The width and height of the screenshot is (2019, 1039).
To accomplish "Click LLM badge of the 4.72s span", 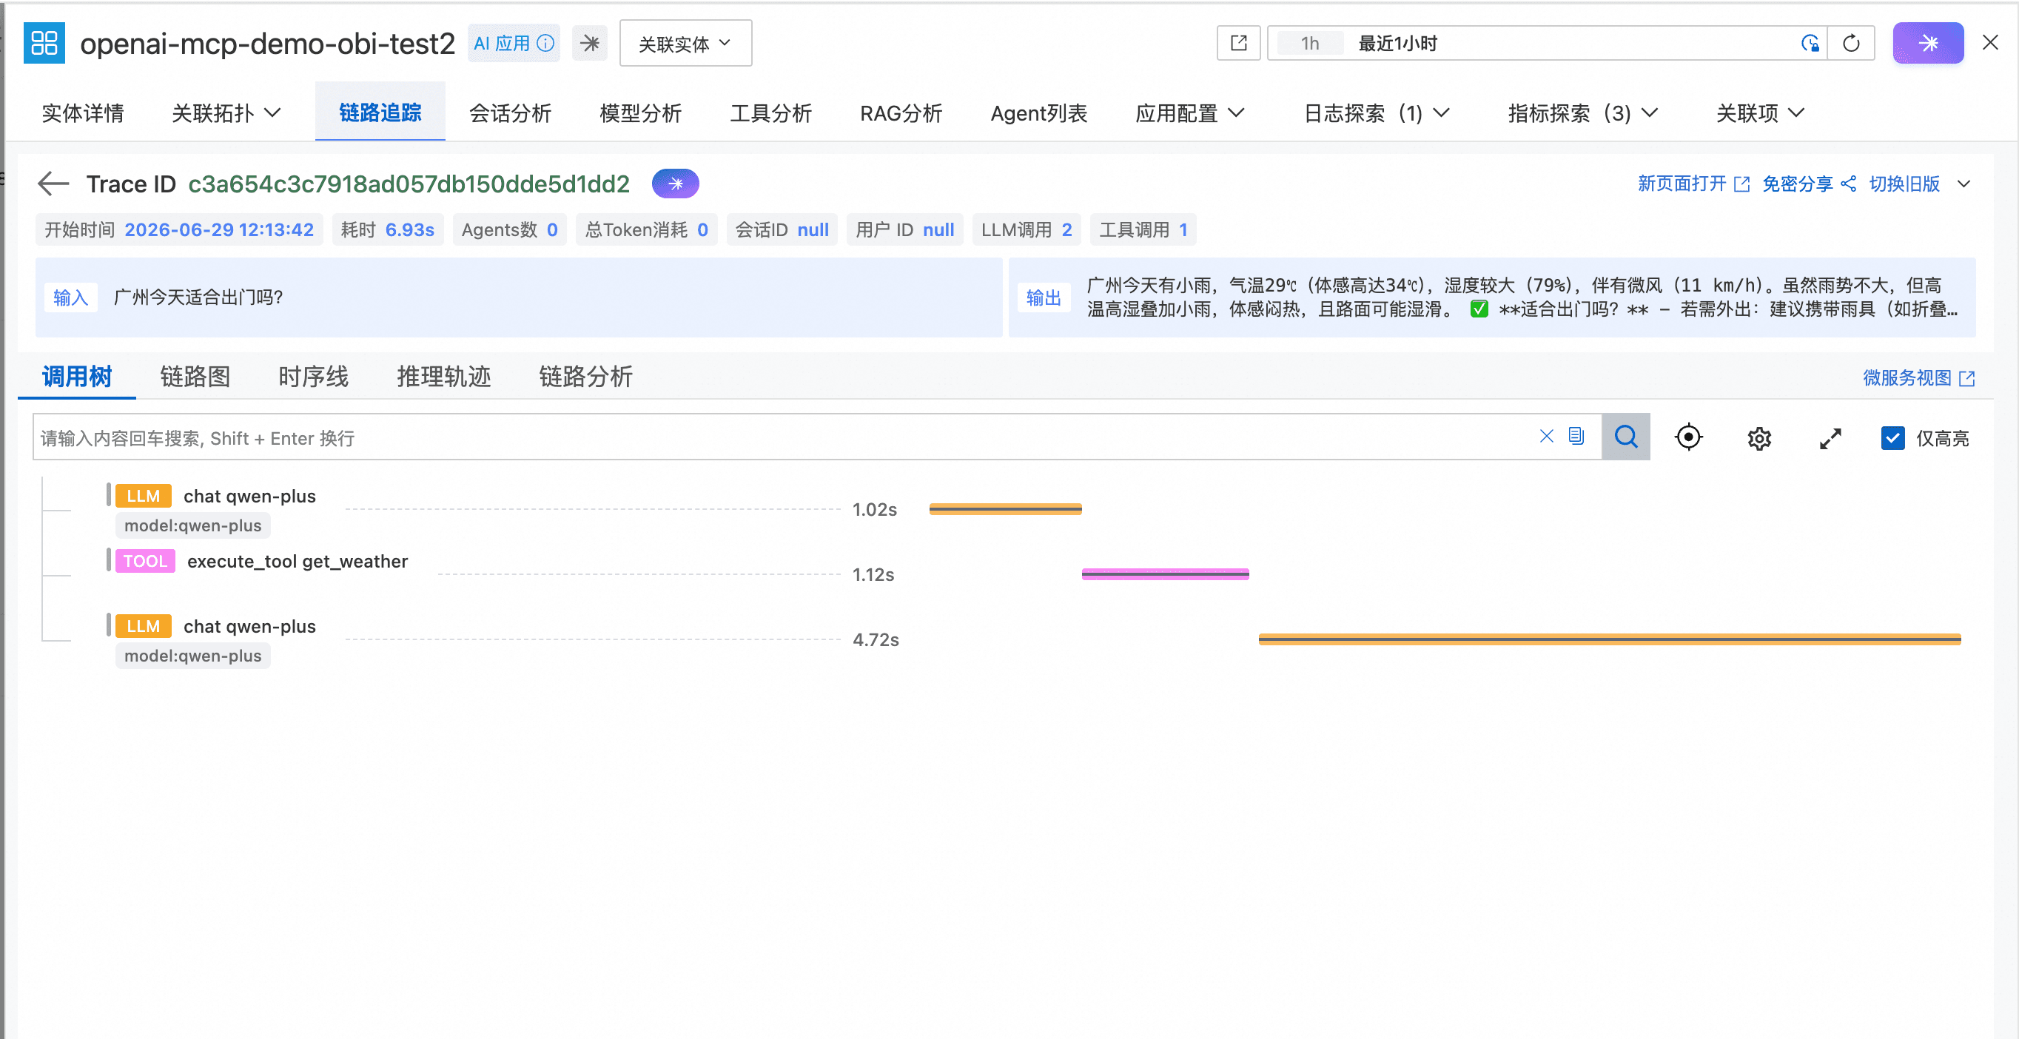I will 144,626.
